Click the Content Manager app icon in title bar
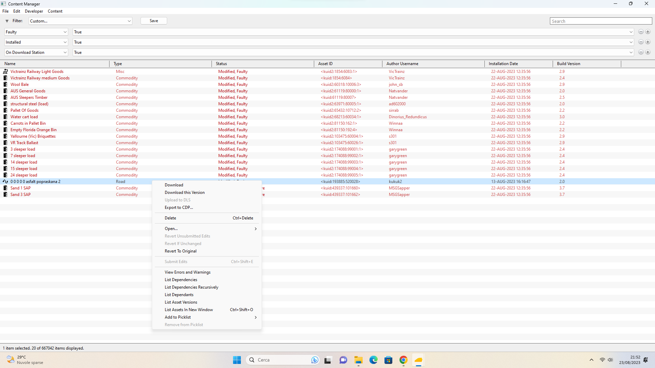 coord(3,4)
